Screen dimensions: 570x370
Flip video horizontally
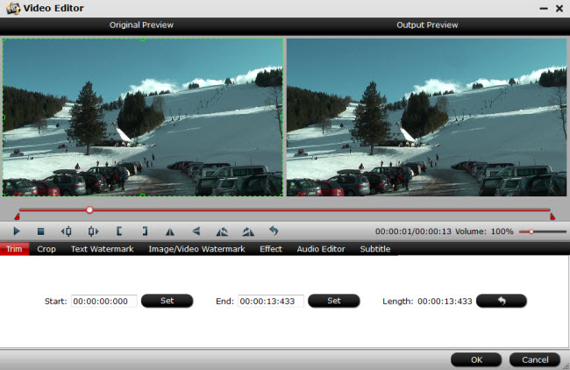pyautogui.click(x=170, y=231)
